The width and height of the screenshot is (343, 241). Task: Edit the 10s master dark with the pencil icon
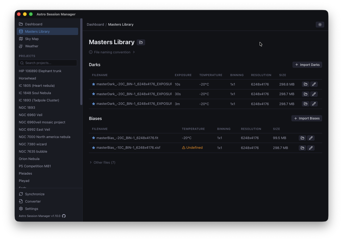314,84
